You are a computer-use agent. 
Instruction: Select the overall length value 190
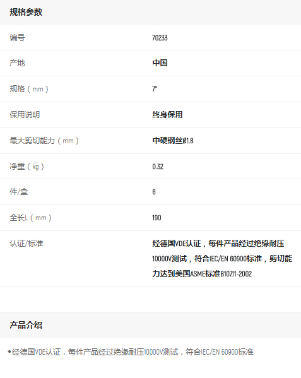(x=156, y=218)
